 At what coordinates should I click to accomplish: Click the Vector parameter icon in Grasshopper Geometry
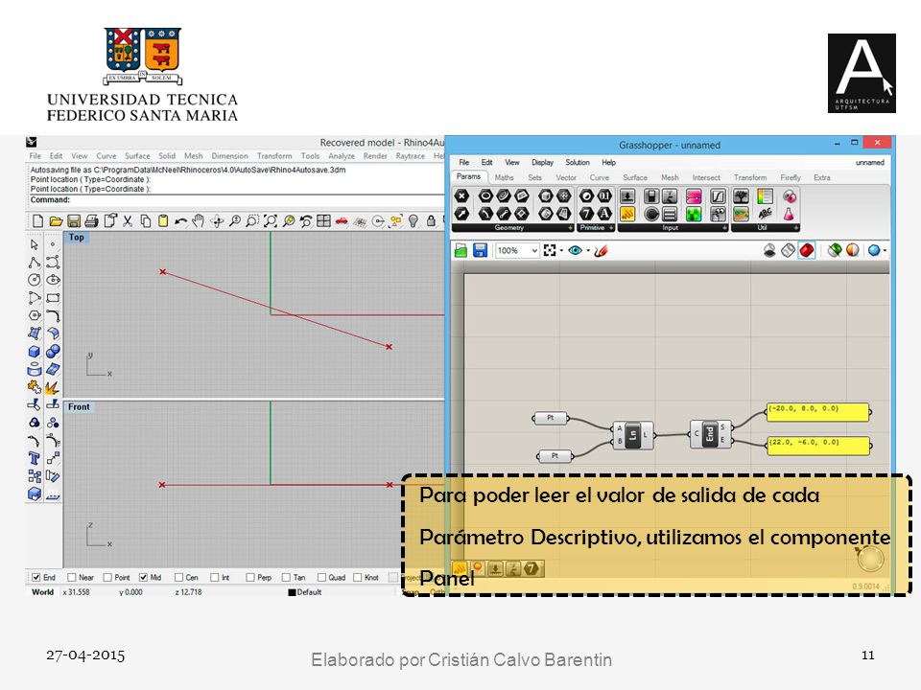462,214
